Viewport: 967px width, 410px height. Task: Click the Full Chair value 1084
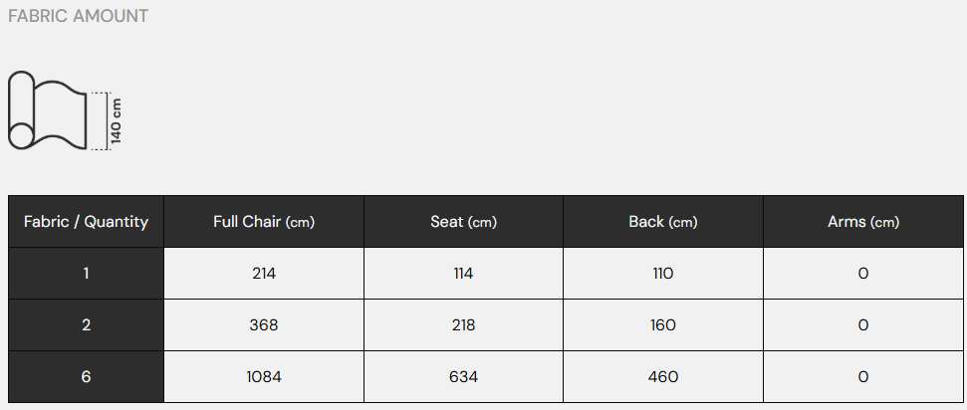pyautogui.click(x=264, y=377)
